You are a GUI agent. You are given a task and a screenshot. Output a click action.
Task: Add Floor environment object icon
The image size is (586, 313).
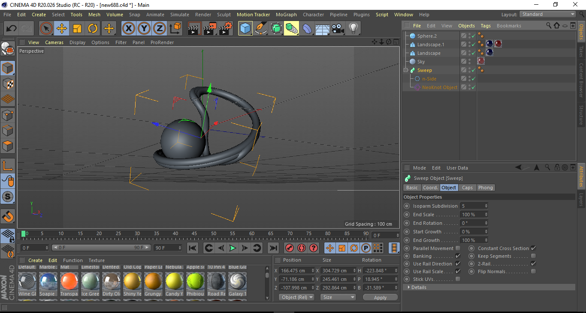[323, 29]
